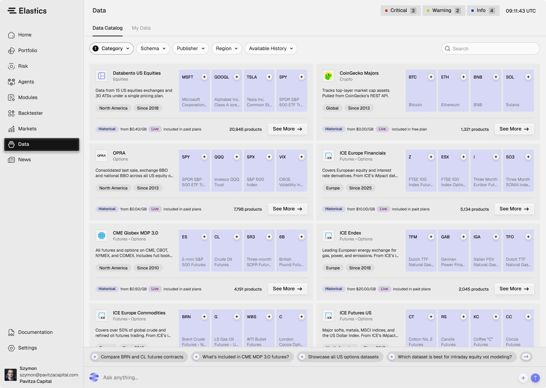This screenshot has width=546, height=388.
Task: Click Historical tag on OPRA card
Action: [107, 209]
